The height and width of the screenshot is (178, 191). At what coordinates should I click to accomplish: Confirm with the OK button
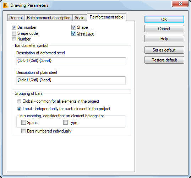164,20
